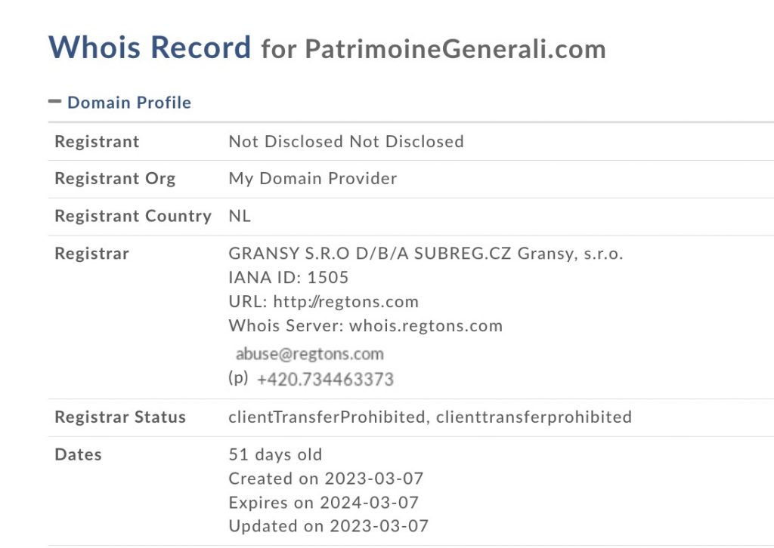Click the whois.regtons.com server text
The height and width of the screenshot is (548, 774).
tap(426, 326)
